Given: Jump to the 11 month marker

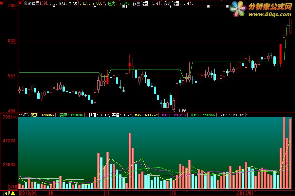Looking at the screenshot, I should tap(107, 193).
